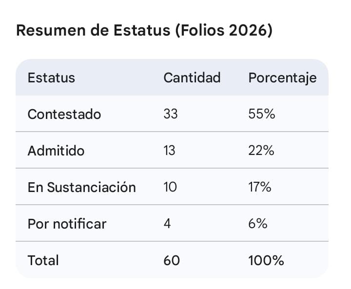Viewport: 351px width, 289px height.
Task: Select the 55% percentage cell
Action: (x=262, y=114)
